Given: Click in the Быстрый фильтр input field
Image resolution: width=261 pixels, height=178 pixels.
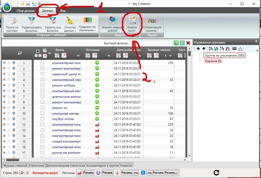Looking at the screenshot, I should [x=151, y=43].
